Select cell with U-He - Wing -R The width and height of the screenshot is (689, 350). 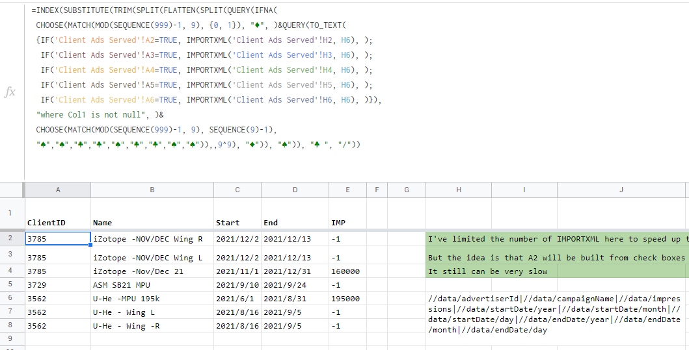152,325
